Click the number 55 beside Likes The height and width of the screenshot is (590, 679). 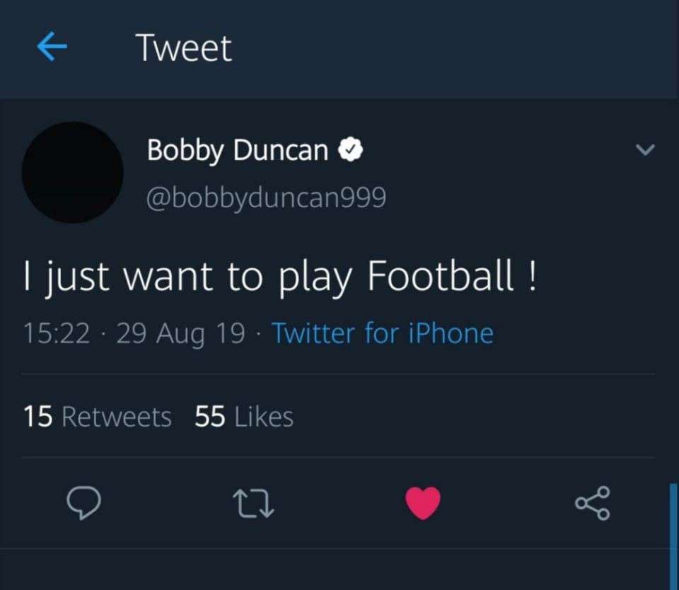[210, 417]
